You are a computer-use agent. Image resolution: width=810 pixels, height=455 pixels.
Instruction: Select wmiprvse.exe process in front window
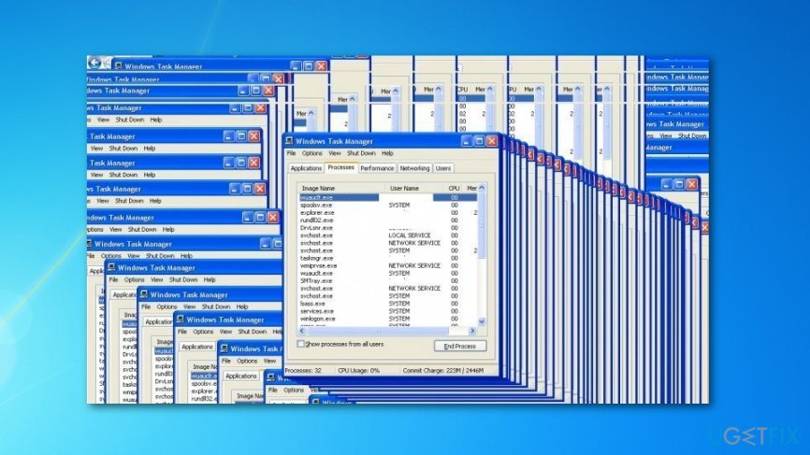318,265
